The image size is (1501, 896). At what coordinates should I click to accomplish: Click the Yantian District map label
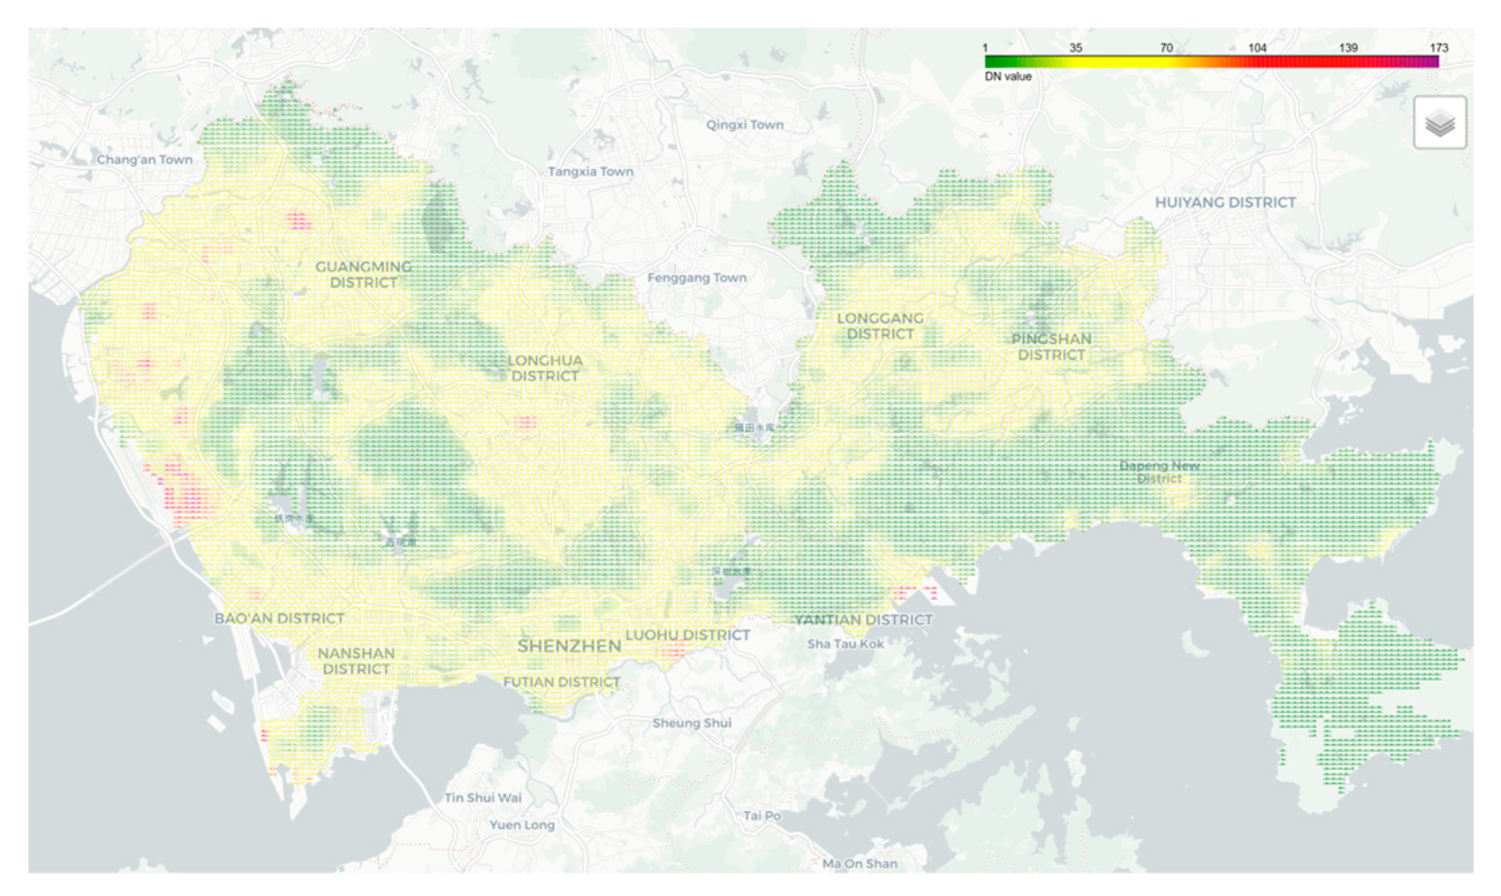pos(863,619)
